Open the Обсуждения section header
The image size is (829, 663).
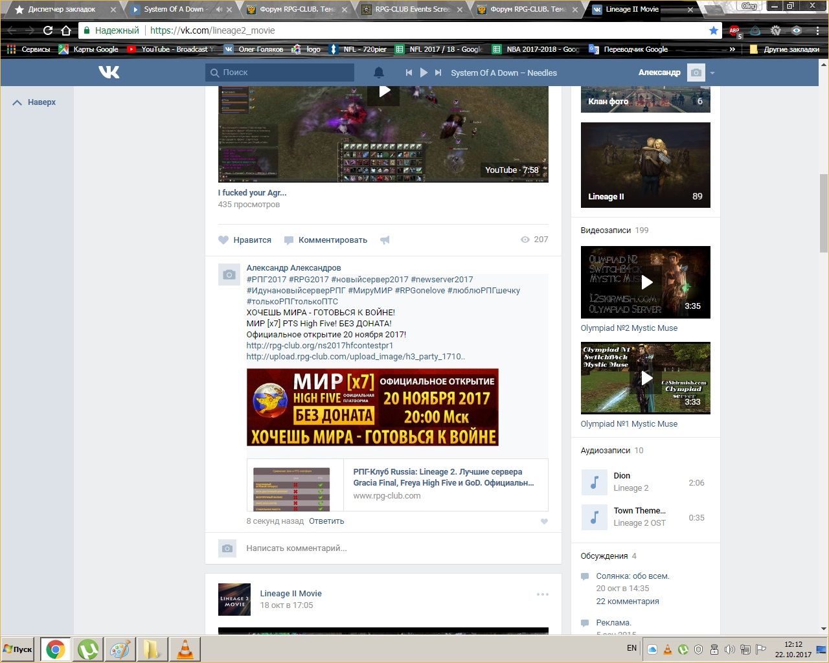coord(604,556)
